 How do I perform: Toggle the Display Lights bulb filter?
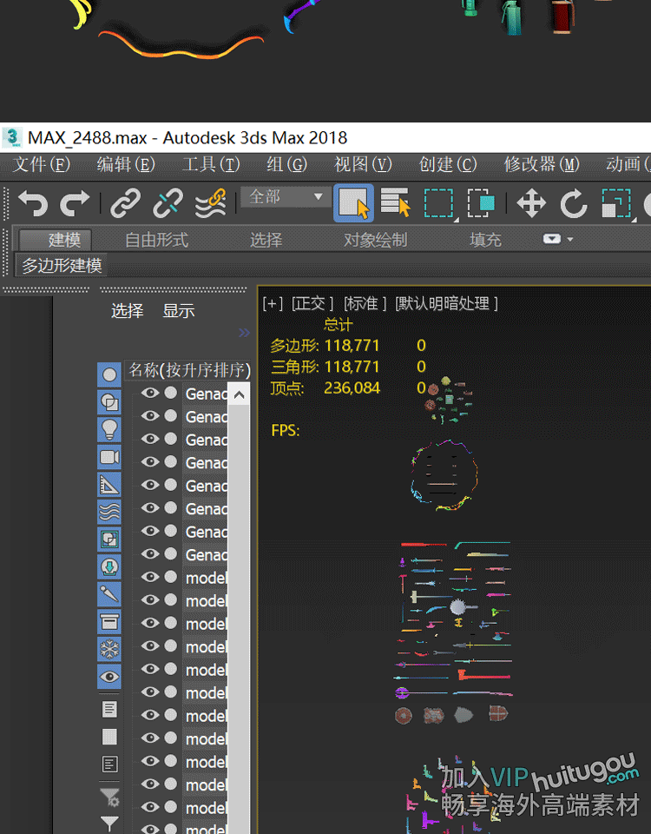(x=109, y=430)
